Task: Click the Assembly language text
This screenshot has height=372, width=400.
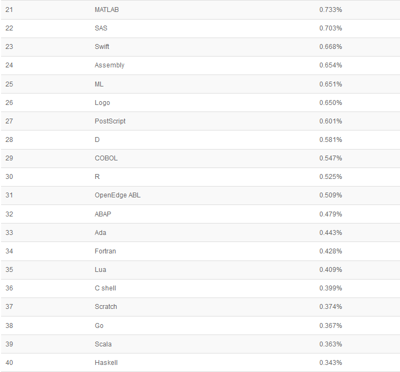Action: pos(110,65)
